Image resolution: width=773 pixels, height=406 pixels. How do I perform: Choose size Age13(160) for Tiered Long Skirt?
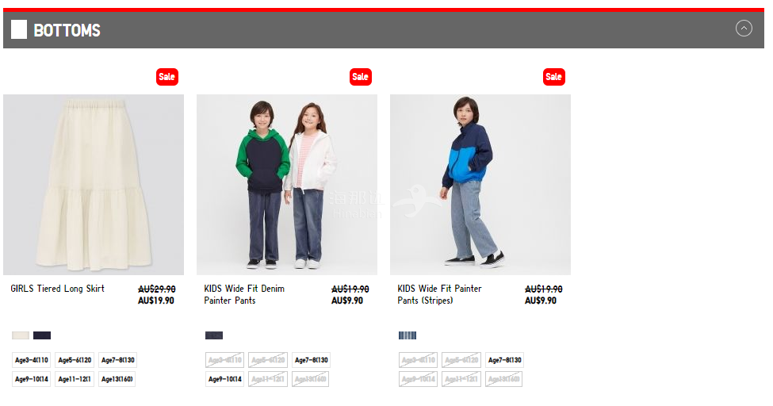coord(117,379)
